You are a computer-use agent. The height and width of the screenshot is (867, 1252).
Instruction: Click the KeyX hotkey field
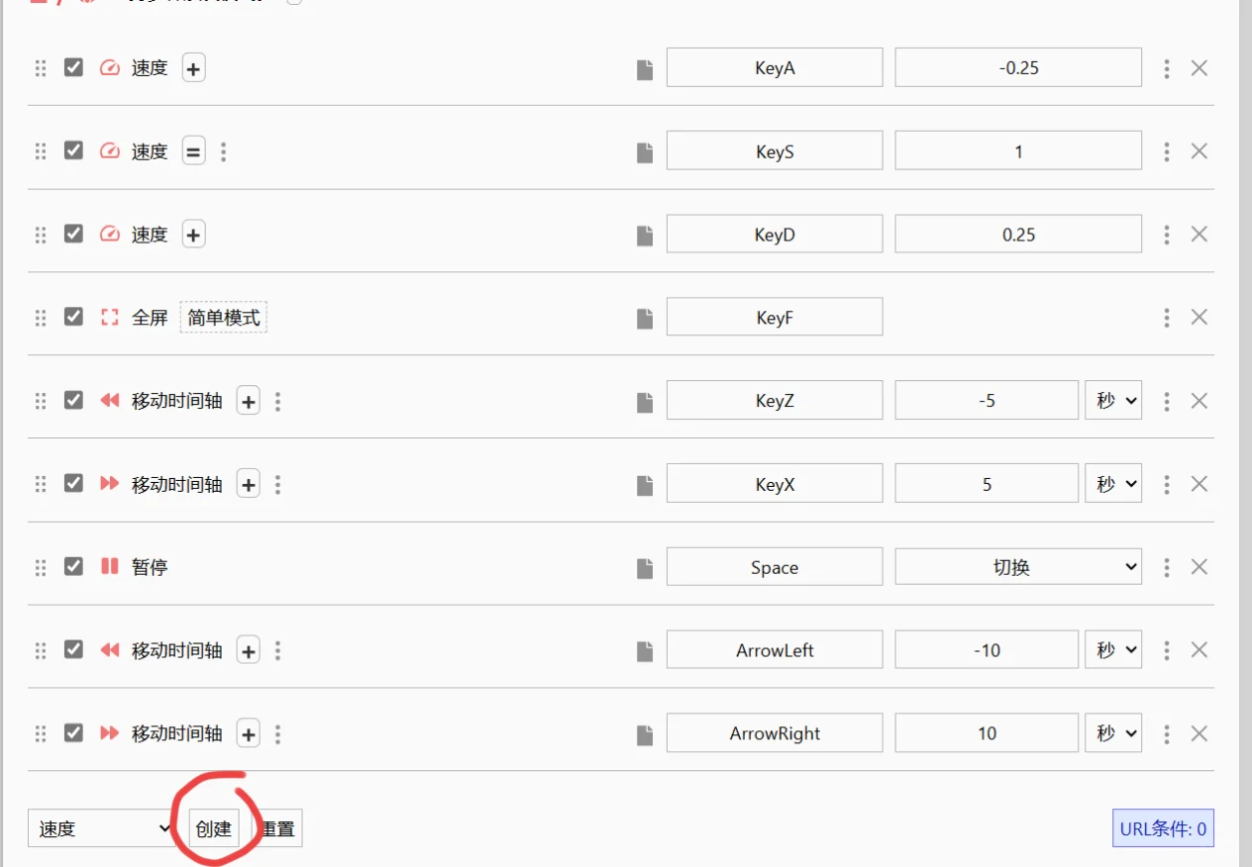[x=775, y=484]
